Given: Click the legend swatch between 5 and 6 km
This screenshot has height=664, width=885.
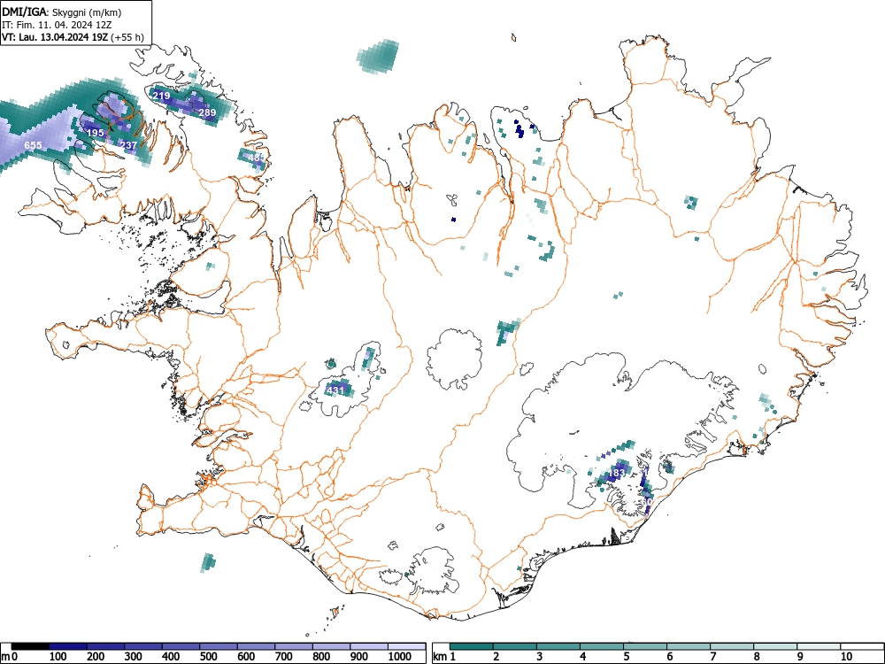Looking at the screenshot, I should click(645, 646).
